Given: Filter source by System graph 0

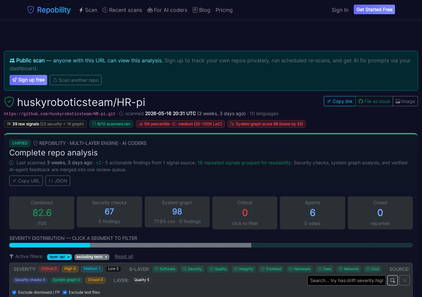Looking at the screenshot, I should pyautogui.click(x=67, y=280).
